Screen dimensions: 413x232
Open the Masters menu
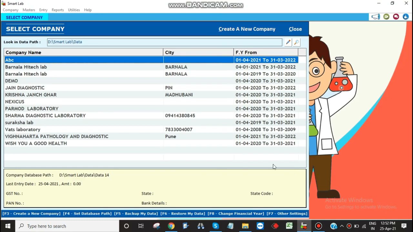pos(29,10)
